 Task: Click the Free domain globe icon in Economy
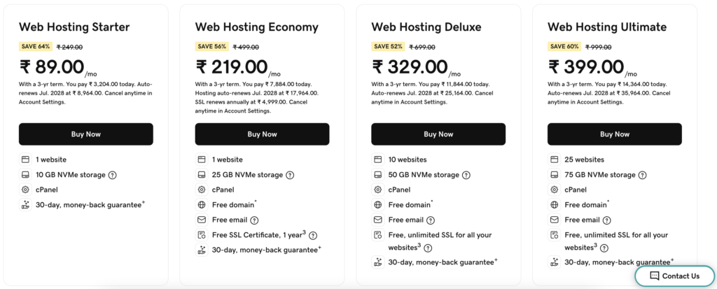(202, 205)
